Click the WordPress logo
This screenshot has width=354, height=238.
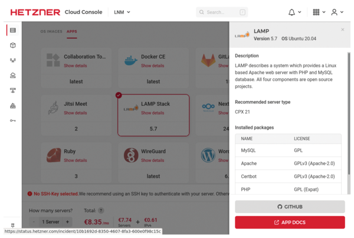click(208, 155)
